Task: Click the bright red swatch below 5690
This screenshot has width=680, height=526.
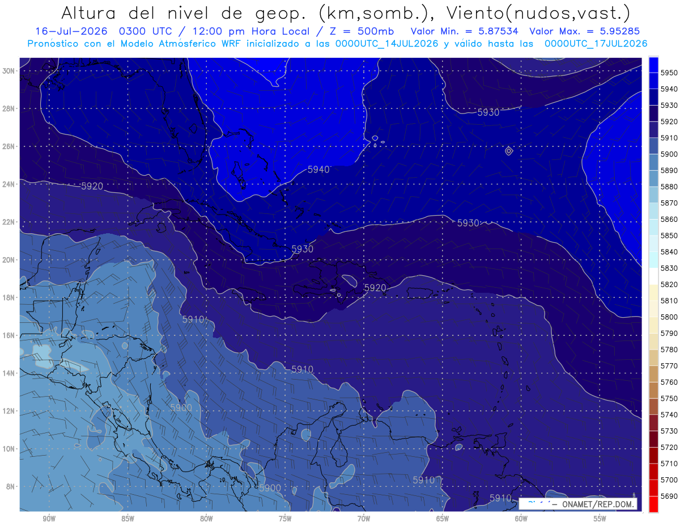Action: point(653,504)
